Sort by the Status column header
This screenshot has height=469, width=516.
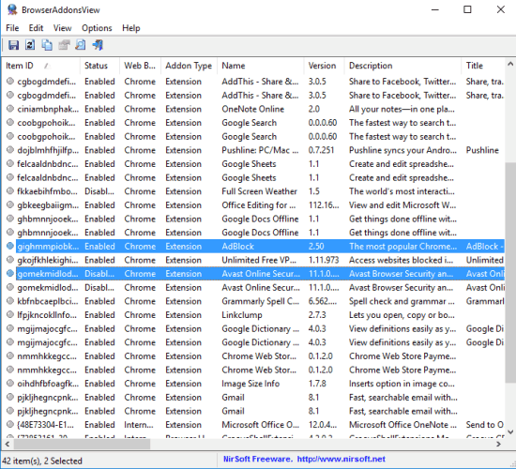(x=99, y=66)
